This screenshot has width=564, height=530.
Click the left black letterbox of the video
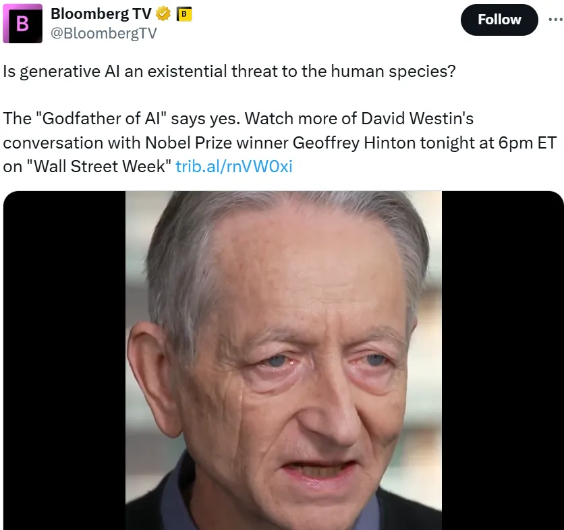(64, 361)
